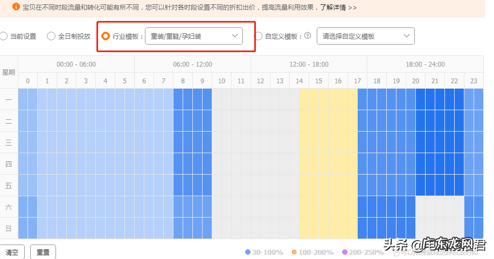Click hour column header 8
Image resolution: width=494 pixels, height=259 pixels.
[183, 81]
